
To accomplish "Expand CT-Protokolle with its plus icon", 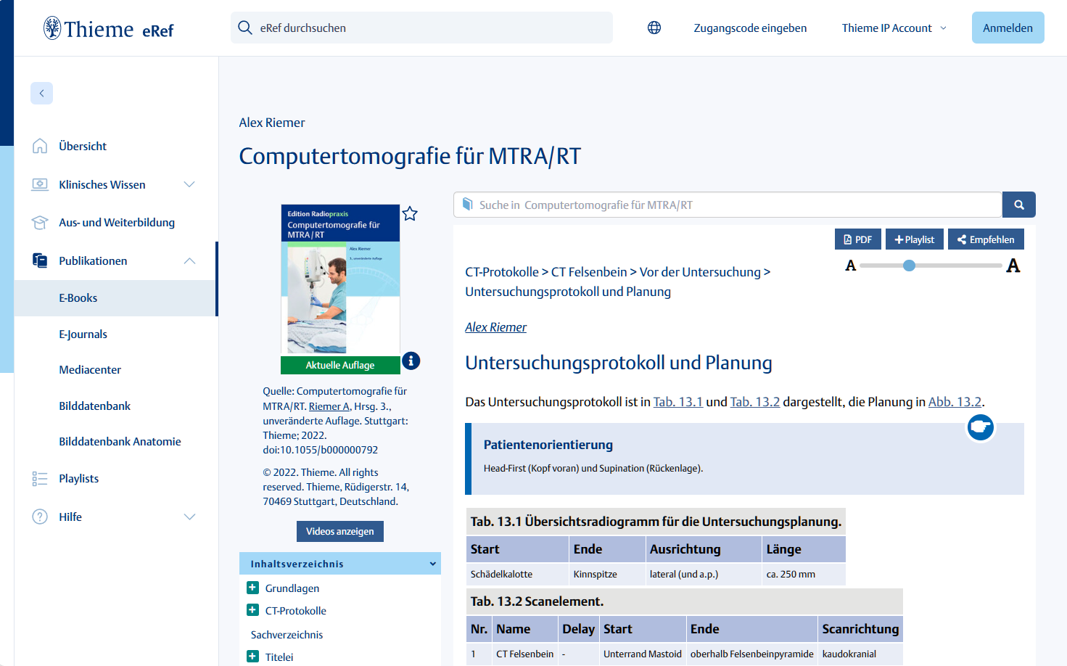I will click(x=252, y=610).
